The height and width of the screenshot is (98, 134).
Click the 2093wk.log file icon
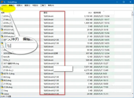point(2,33)
